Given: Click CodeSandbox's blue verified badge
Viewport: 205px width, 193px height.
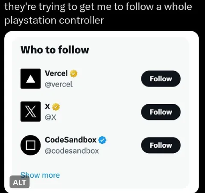Looking at the screenshot, I should 102,140.
